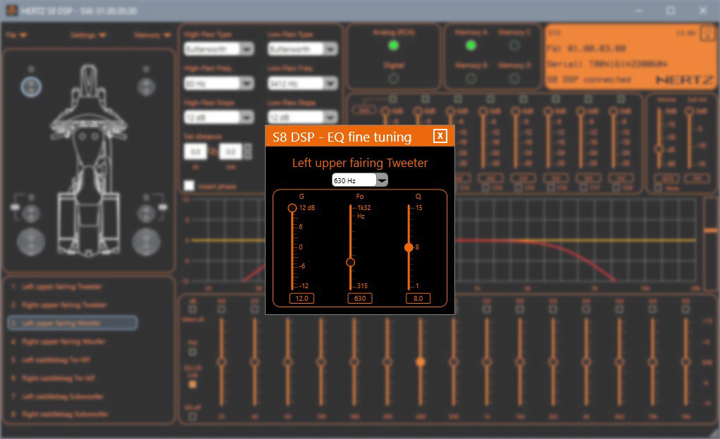Click the Q factor slider handle

[409, 247]
